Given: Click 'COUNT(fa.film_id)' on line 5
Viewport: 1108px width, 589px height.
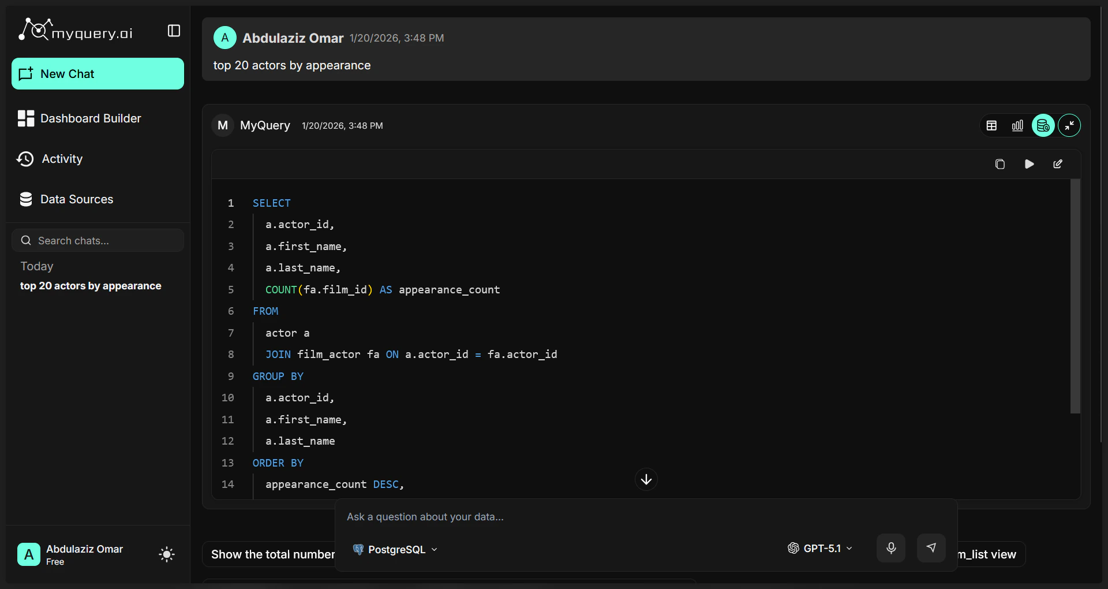Looking at the screenshot, I should click(319, 290).
